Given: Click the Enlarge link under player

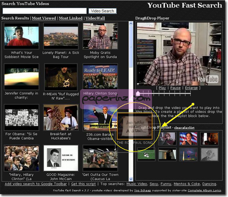Looking at the screenshot, I should pyautogui.click(x=191, y=88).
